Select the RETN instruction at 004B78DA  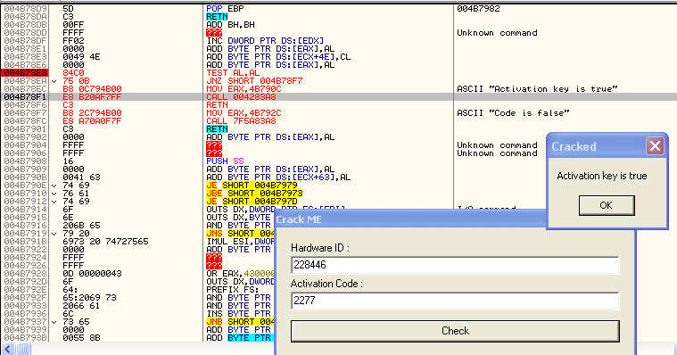coord(217,16)
